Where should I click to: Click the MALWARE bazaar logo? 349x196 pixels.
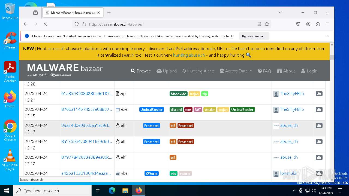pyautogui.click(x=65, y=70)
